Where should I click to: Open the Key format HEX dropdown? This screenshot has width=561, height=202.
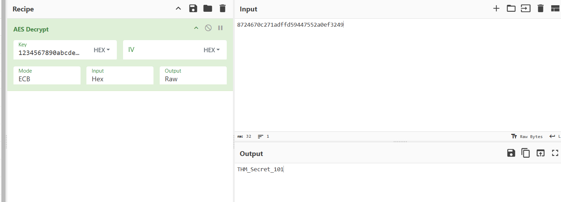102,50
